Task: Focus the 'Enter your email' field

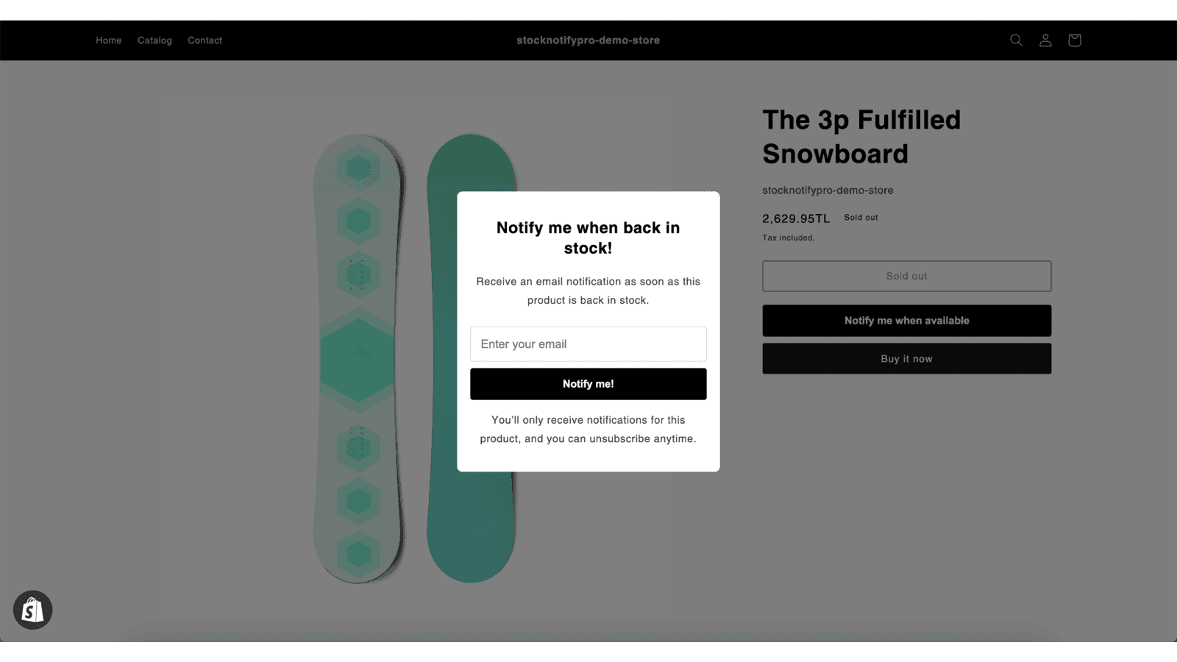Action: [x=588, y=344]
